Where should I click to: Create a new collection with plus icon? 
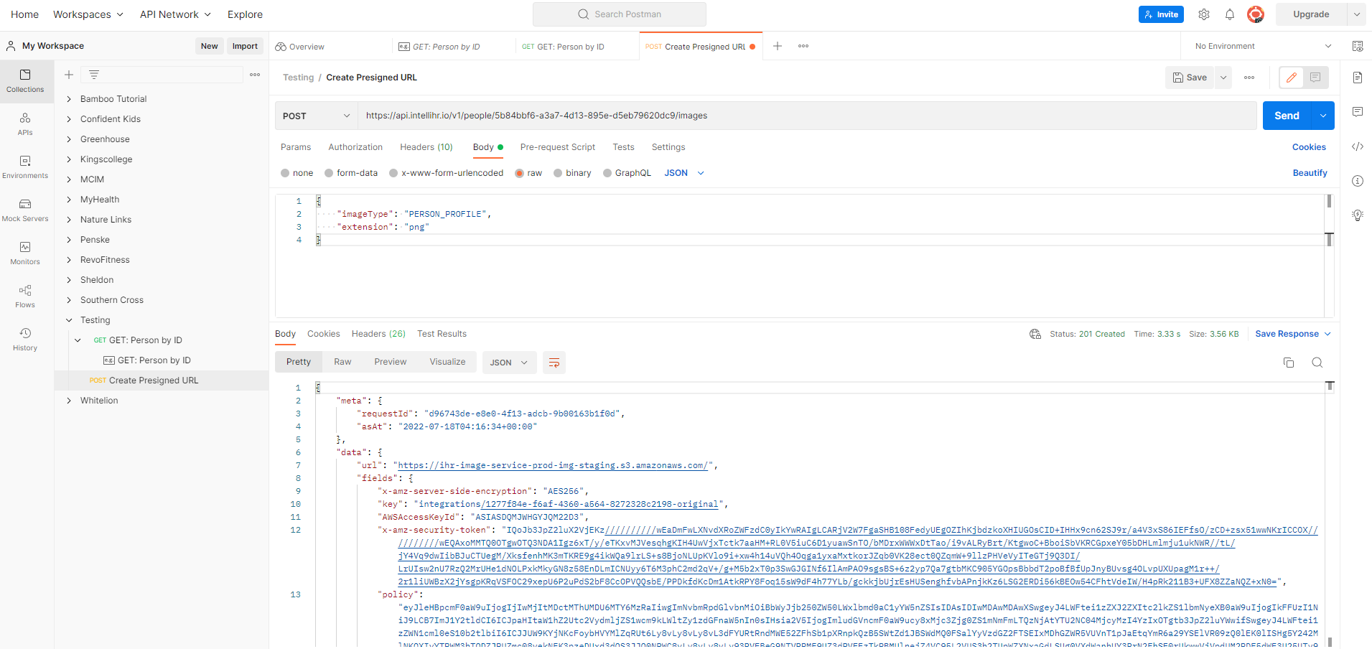(x=69, y=75)
